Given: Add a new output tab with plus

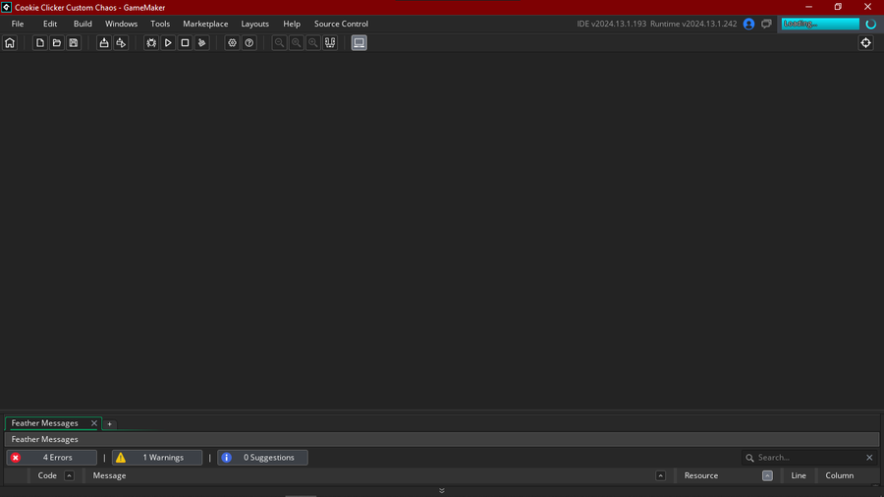Looking at the screenshot, I should click(x=109, y=423).
